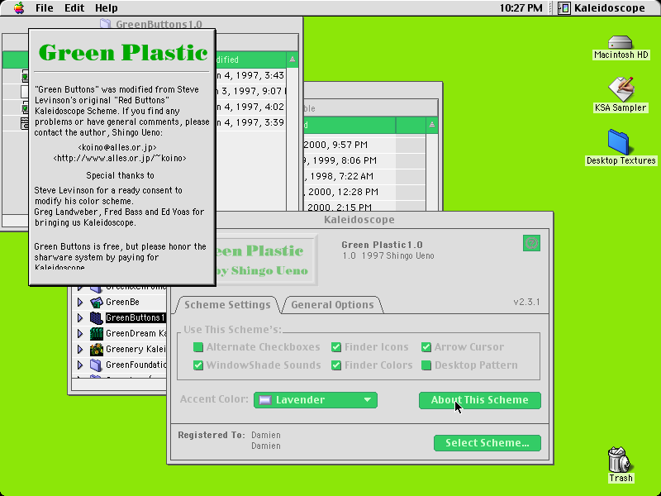Expand the GreenDream Ka item
Screen dimensions: 661x496
coord(79,334)
